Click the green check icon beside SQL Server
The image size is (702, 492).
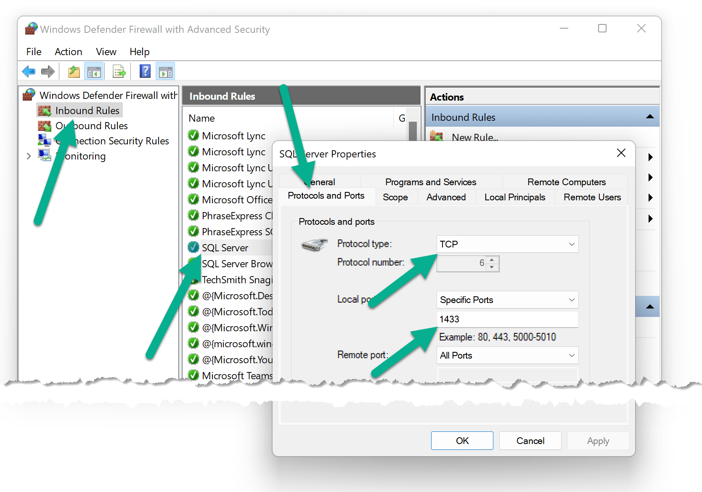point(193,247)
